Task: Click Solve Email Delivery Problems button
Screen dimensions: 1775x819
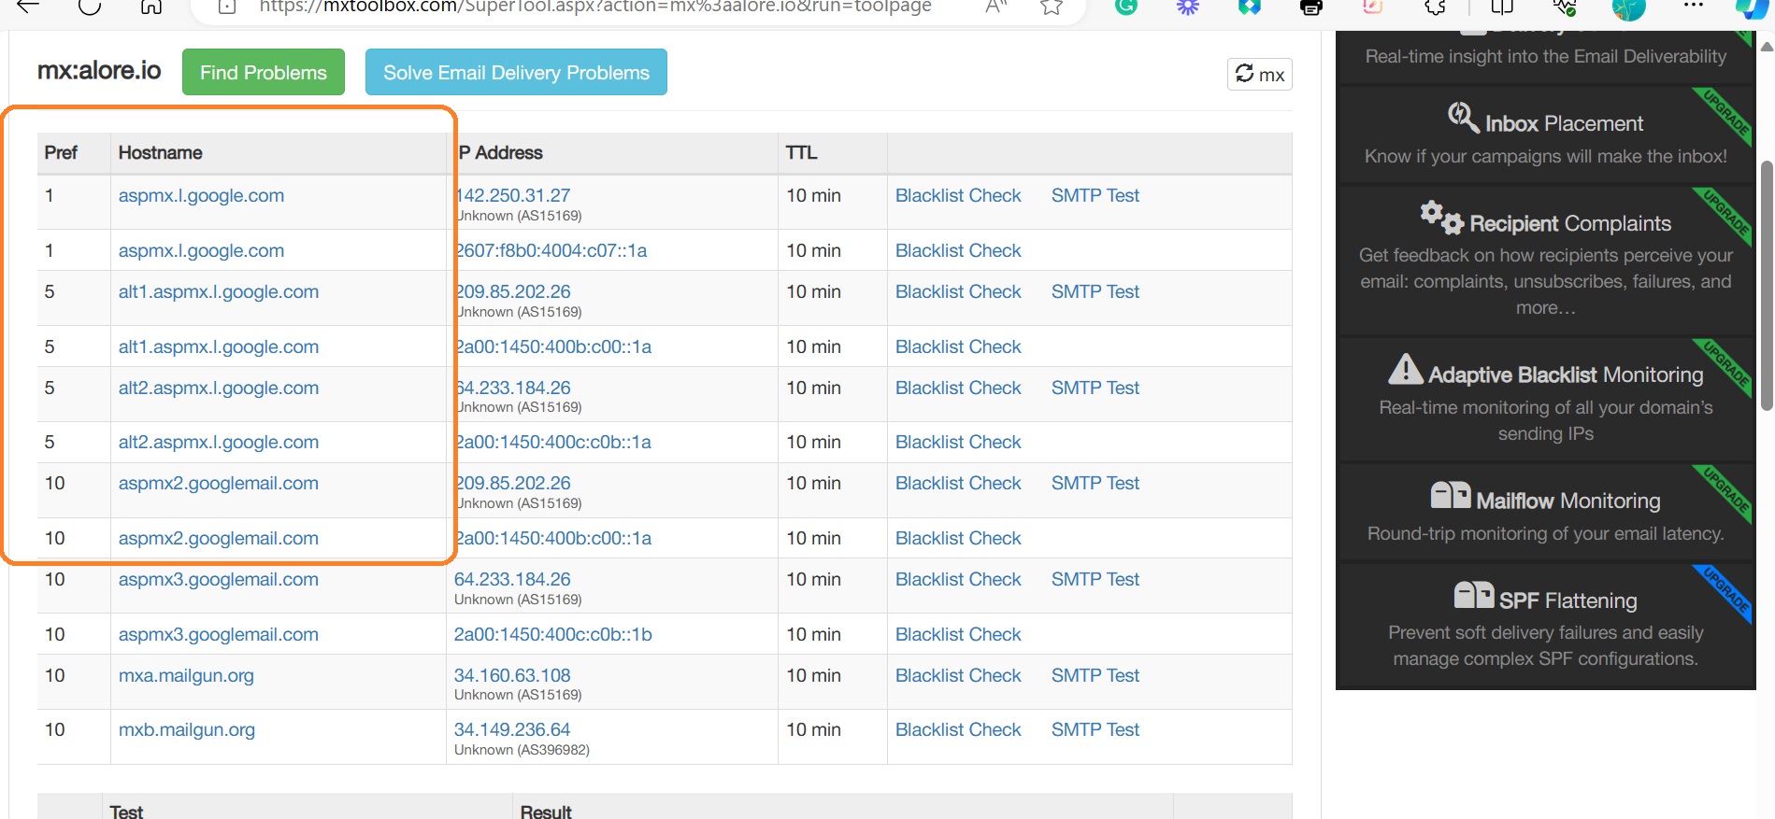Action: point(516,72)
